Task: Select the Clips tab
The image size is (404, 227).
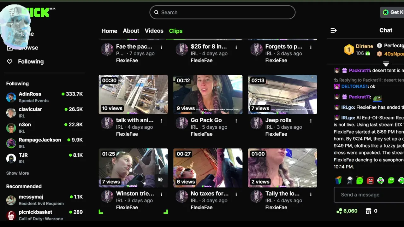Action: (176, 31)
